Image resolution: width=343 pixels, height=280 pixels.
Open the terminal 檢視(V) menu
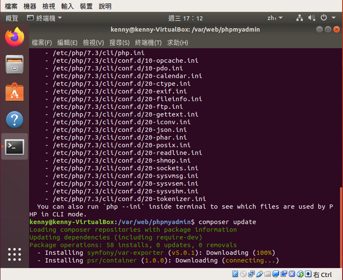94,43
